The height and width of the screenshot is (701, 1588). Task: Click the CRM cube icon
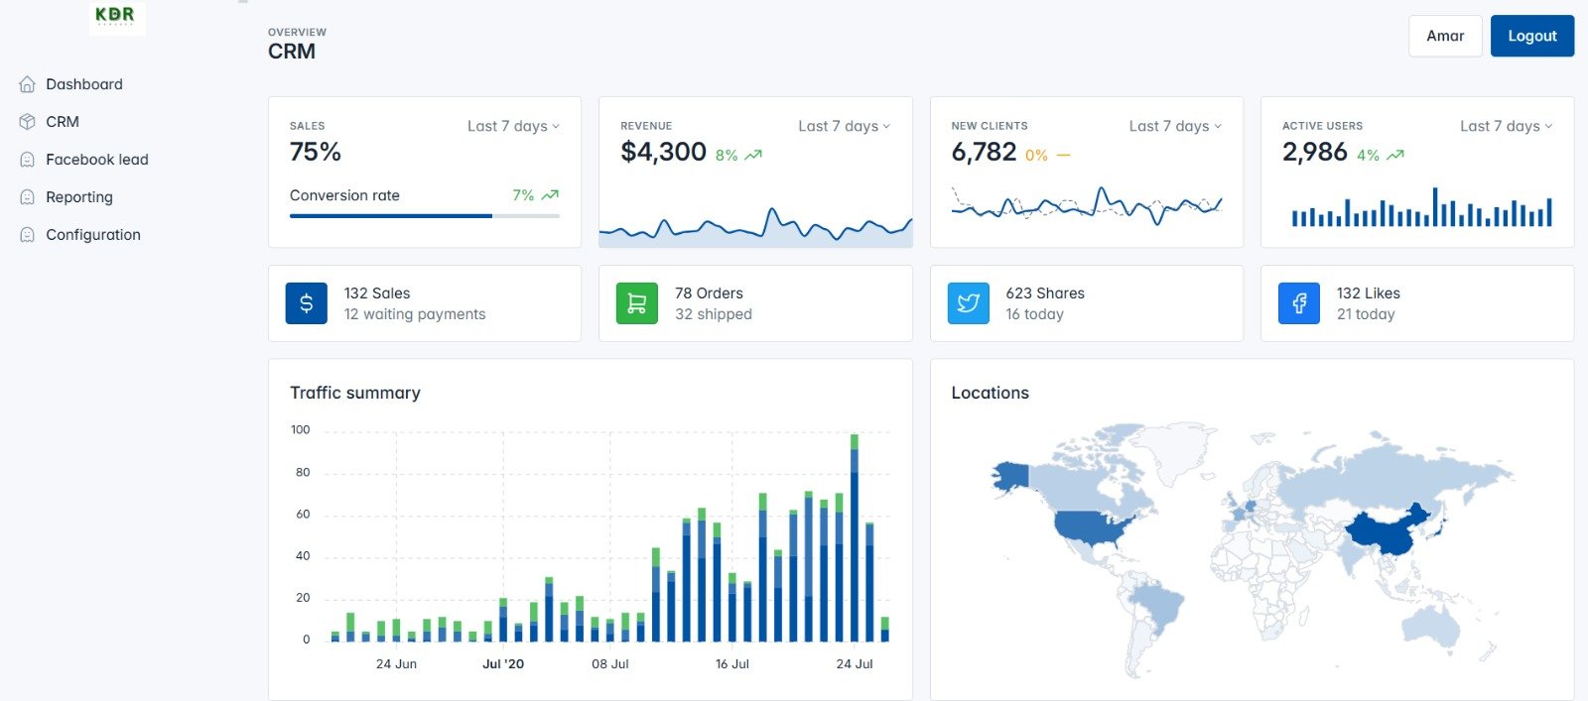[x=28, y=122]
